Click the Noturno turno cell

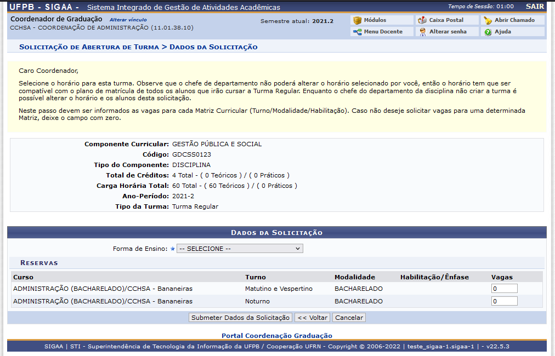(x=257, y=301)
